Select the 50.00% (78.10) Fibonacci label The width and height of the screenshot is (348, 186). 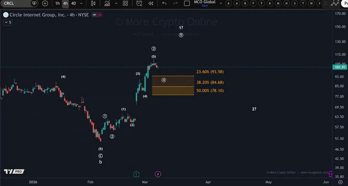pos(210,91)
